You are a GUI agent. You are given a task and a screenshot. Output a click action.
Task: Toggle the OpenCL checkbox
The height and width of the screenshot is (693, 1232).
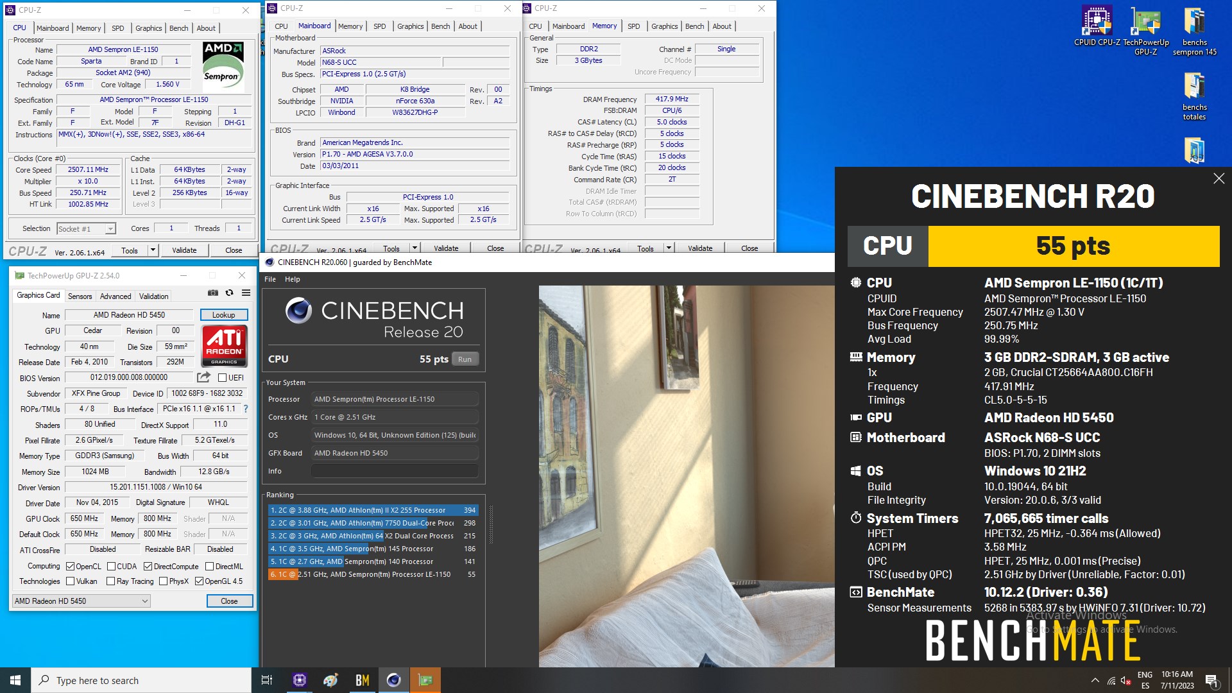coord(71,566)
